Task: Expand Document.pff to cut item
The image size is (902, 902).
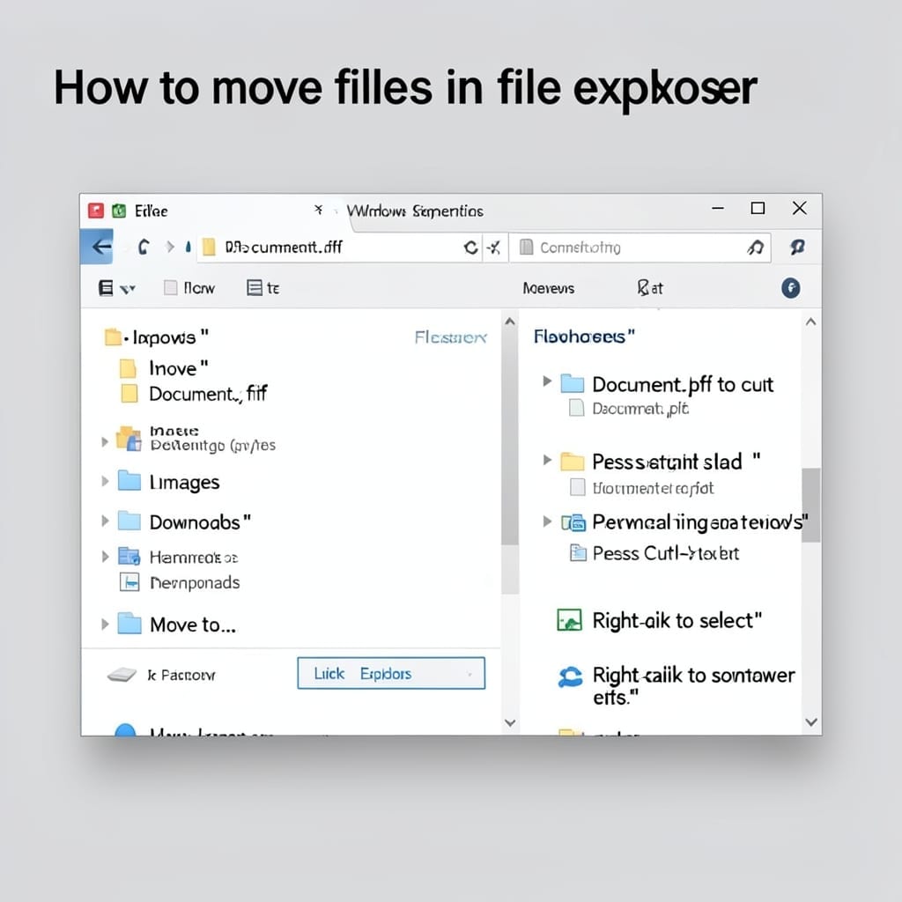Action: click(547, 381)
